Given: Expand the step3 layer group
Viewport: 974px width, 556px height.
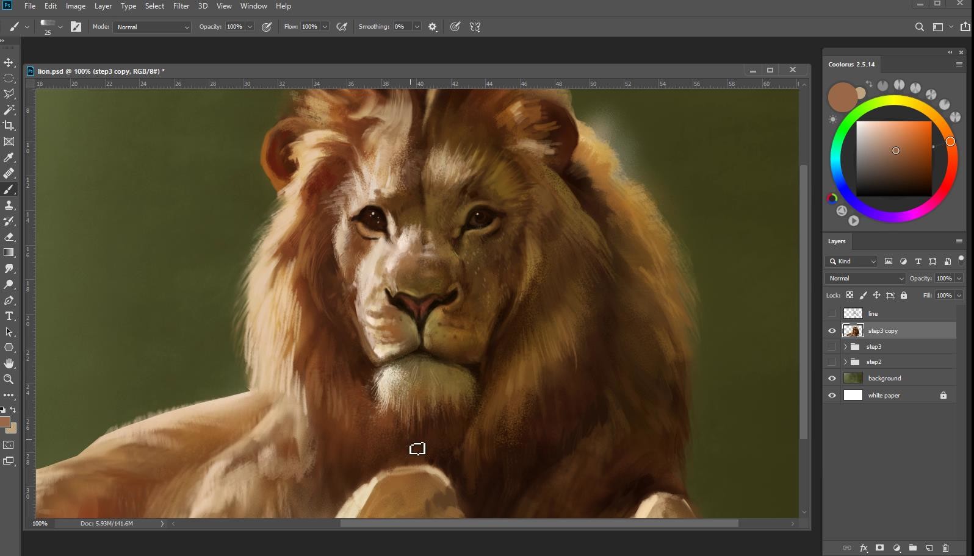Looking at the screenshot, I should click(x=845, y=346).
